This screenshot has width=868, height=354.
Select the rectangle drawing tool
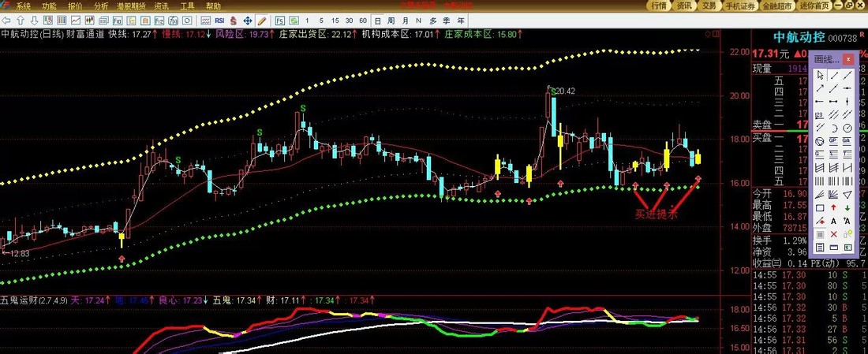821,208
